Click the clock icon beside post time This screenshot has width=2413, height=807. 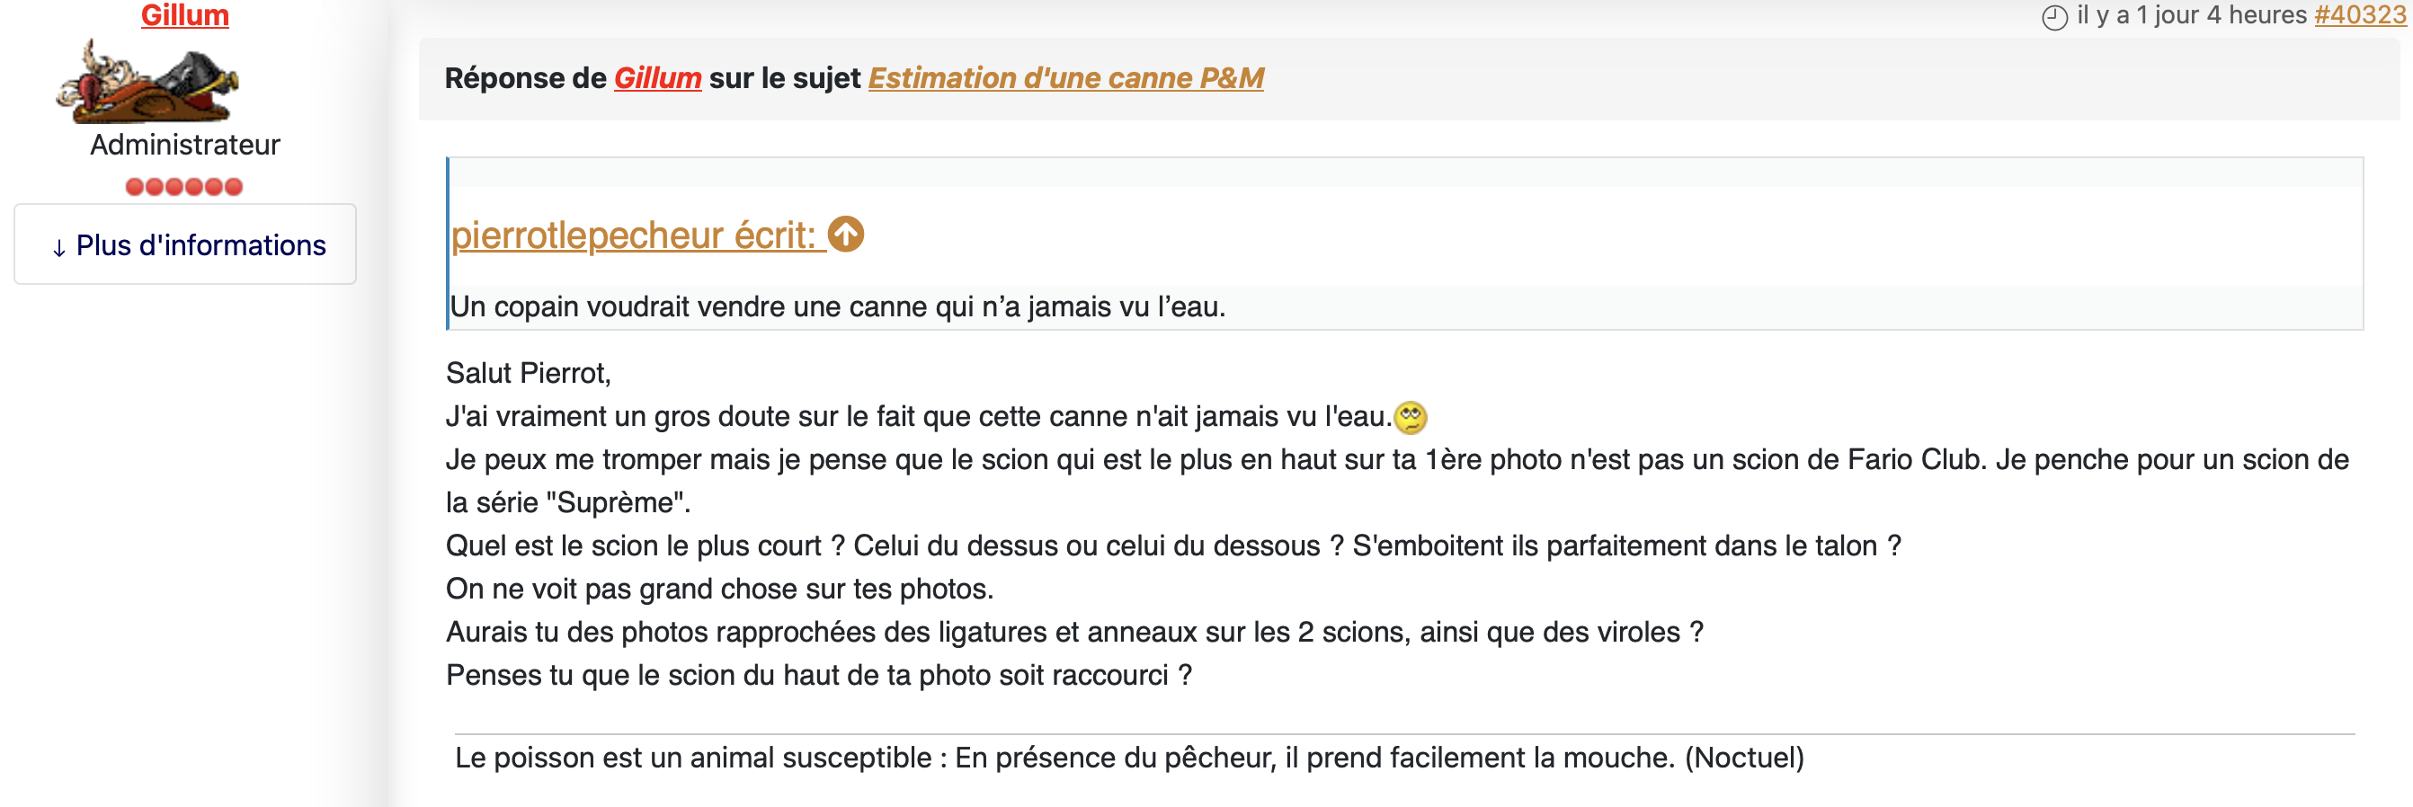point(2054,17)
